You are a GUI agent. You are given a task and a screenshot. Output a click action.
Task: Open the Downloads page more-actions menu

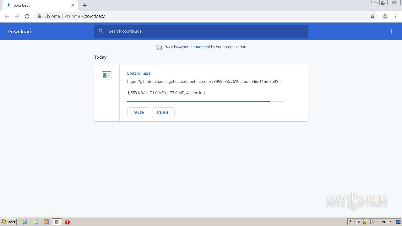click(x=391, y=31)
